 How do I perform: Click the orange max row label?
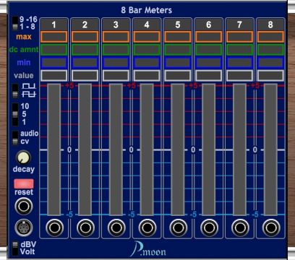click(24, 37)
